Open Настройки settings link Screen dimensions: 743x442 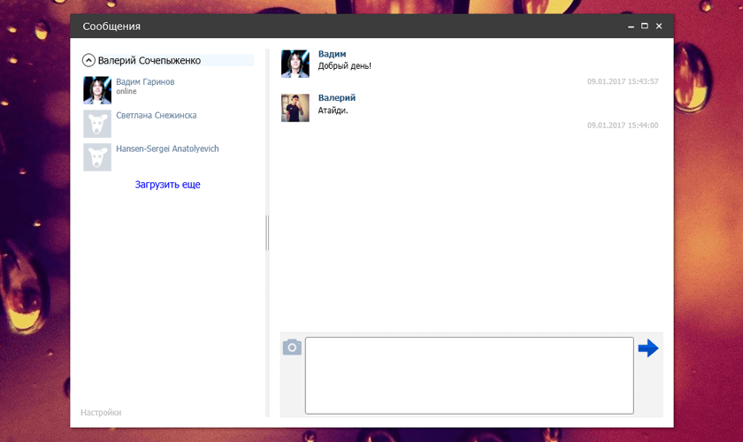(101, 413)
